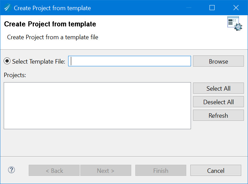Click inside the Projects list box
This screenshot has height=184, width=248.
[97, 106]
